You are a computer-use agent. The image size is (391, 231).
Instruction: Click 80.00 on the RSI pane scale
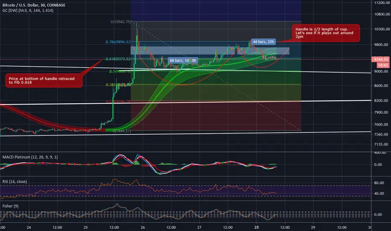(379, 183)
